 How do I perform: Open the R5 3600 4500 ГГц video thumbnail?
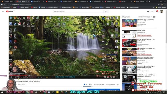click(129, 23)
